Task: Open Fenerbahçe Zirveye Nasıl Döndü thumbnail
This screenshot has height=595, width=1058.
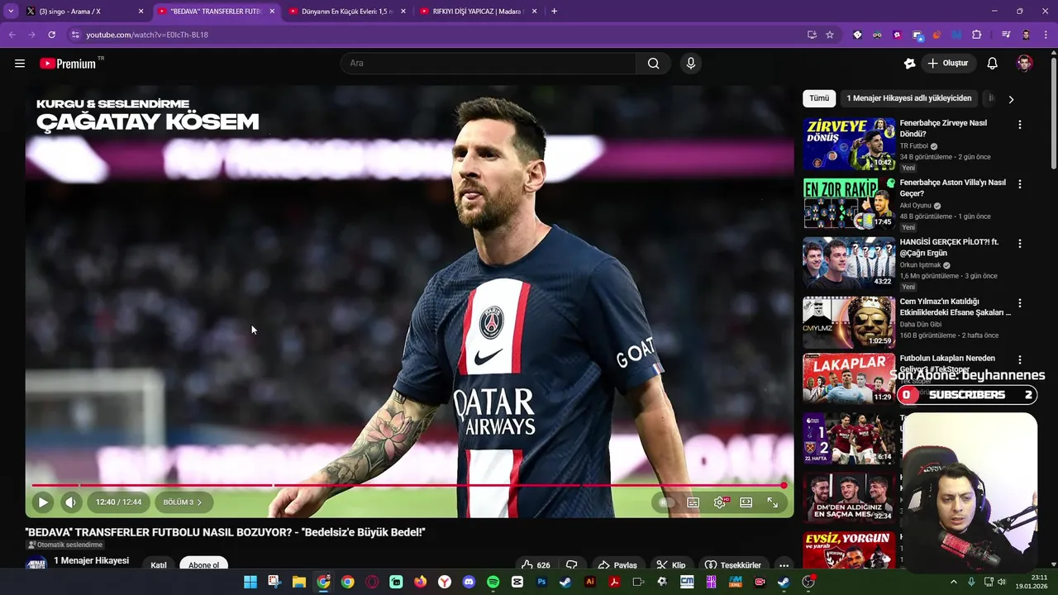Action: 849,144
